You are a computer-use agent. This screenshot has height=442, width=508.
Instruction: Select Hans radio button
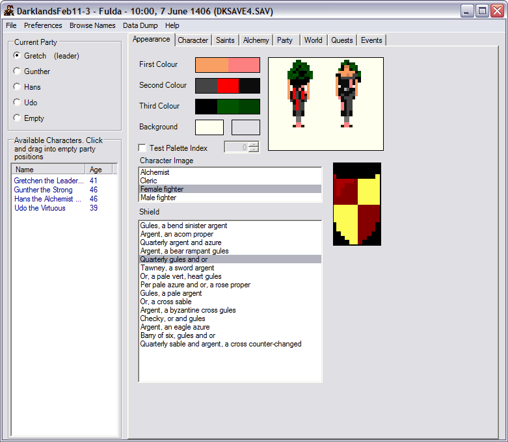click(x=17, y=86)
